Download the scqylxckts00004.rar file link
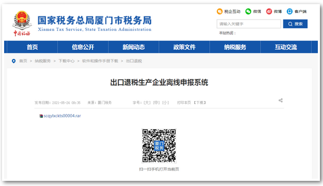 coord(62,116)
